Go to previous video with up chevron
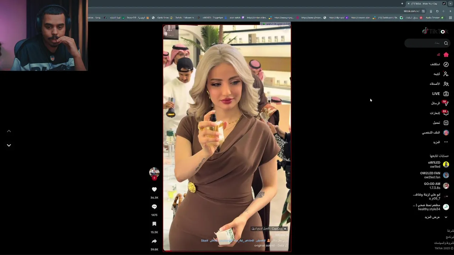454x255 pixels. pos(9,131)
